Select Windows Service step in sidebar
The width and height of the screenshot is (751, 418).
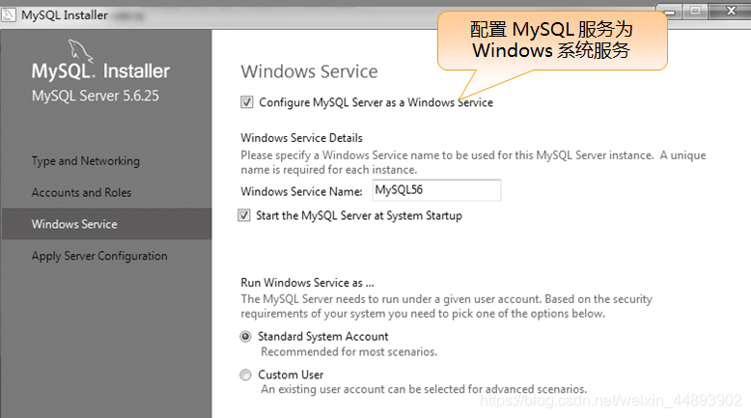tap(106, 224)
